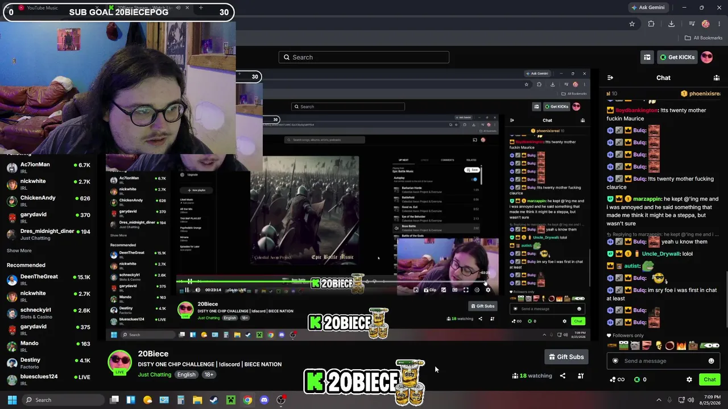Viewport: 728px width, 409px height.
Task: Click the channel points icon below the message box
Action: [617, 379]
